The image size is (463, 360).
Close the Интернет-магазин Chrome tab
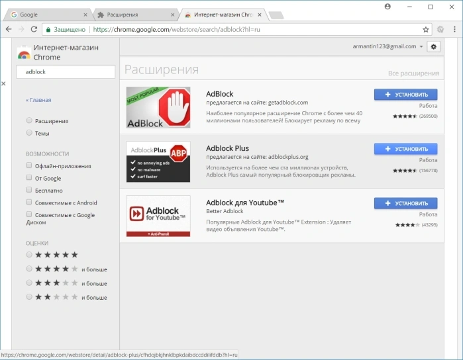click(x=259, y=15)
